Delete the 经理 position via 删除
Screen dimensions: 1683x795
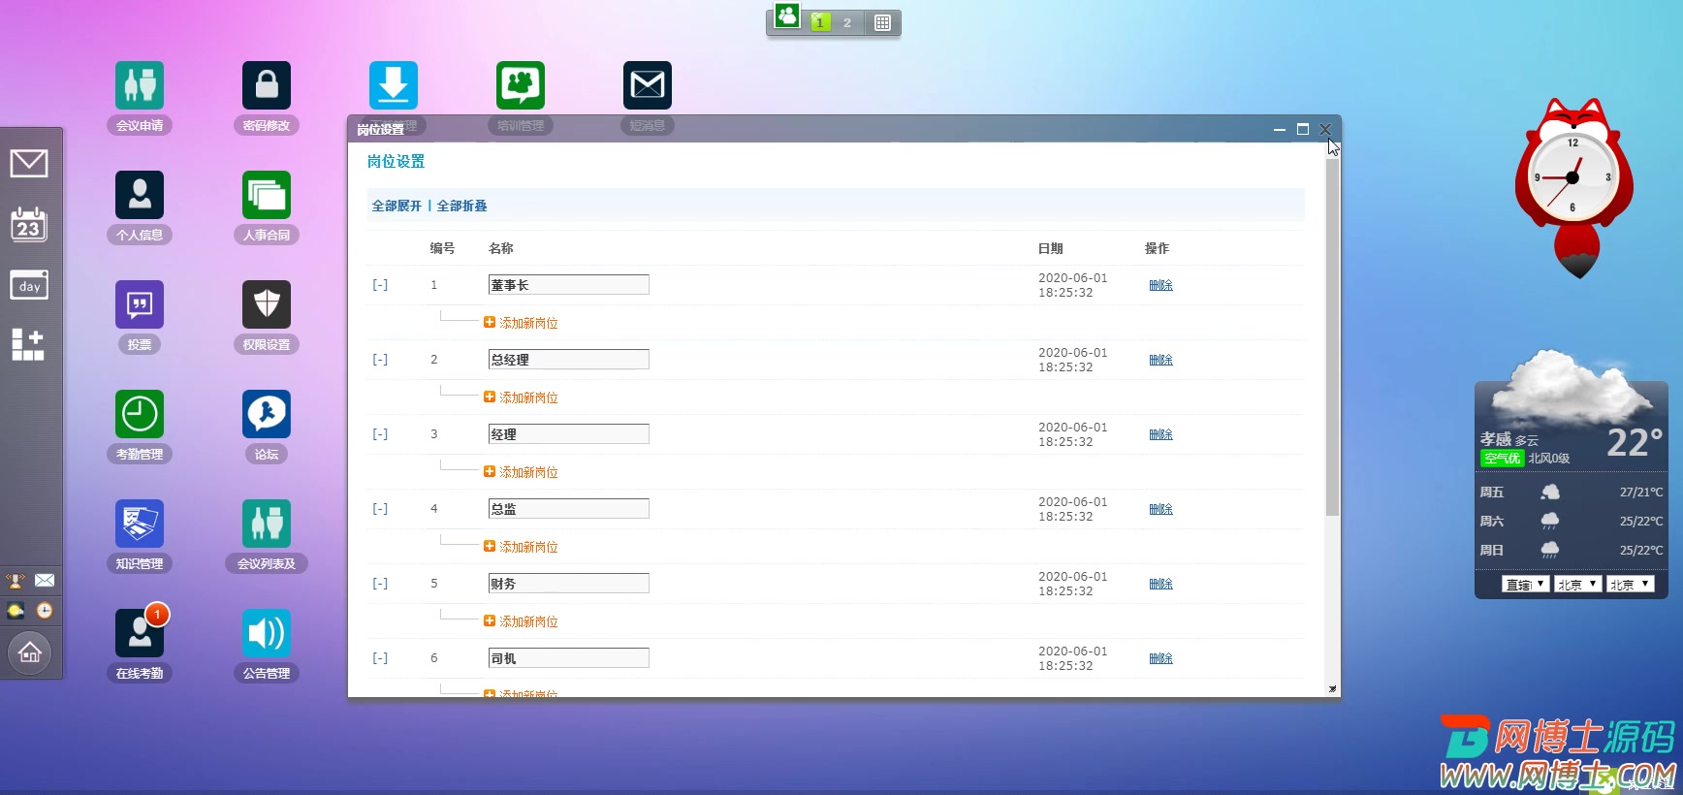tap(1160, 434)
